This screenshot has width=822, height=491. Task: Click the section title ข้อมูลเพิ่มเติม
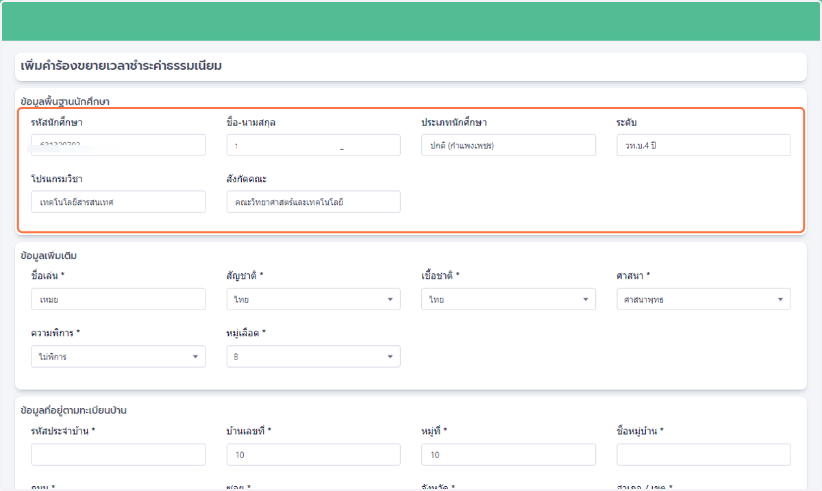49,256
